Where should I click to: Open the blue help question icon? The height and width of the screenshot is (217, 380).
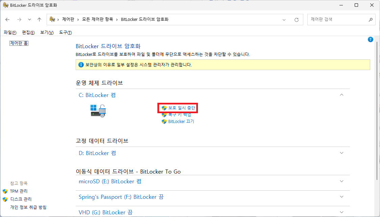[x=370, y=39]
